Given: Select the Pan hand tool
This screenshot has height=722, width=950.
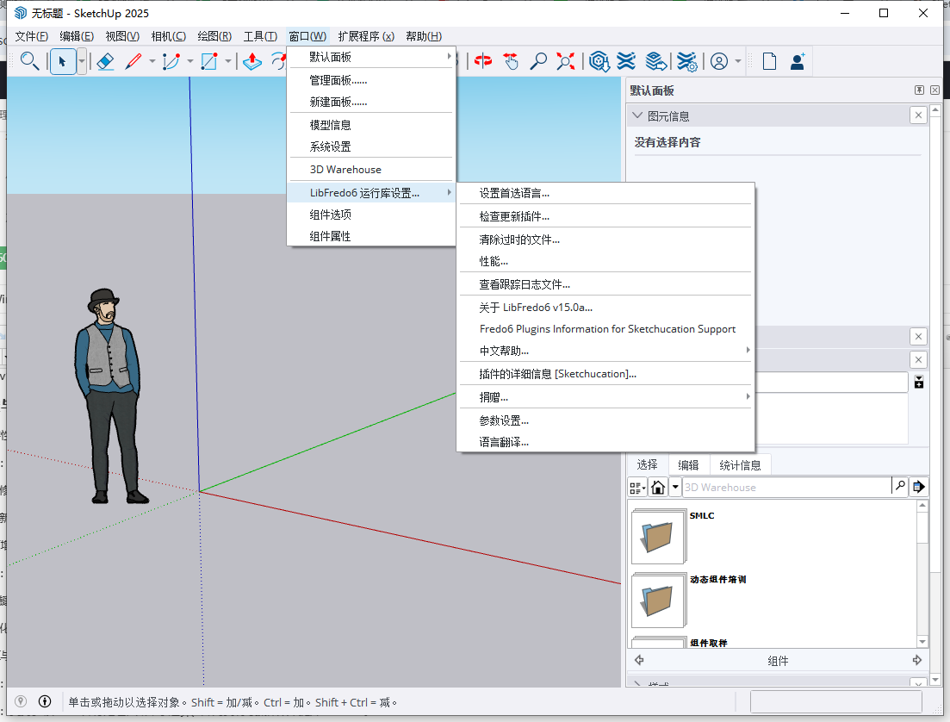Looking at the screenshot, I should click(512, 61).
